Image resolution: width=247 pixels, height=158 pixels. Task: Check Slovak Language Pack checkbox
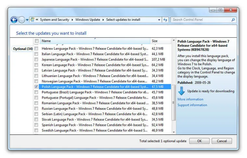click(36, 119)
